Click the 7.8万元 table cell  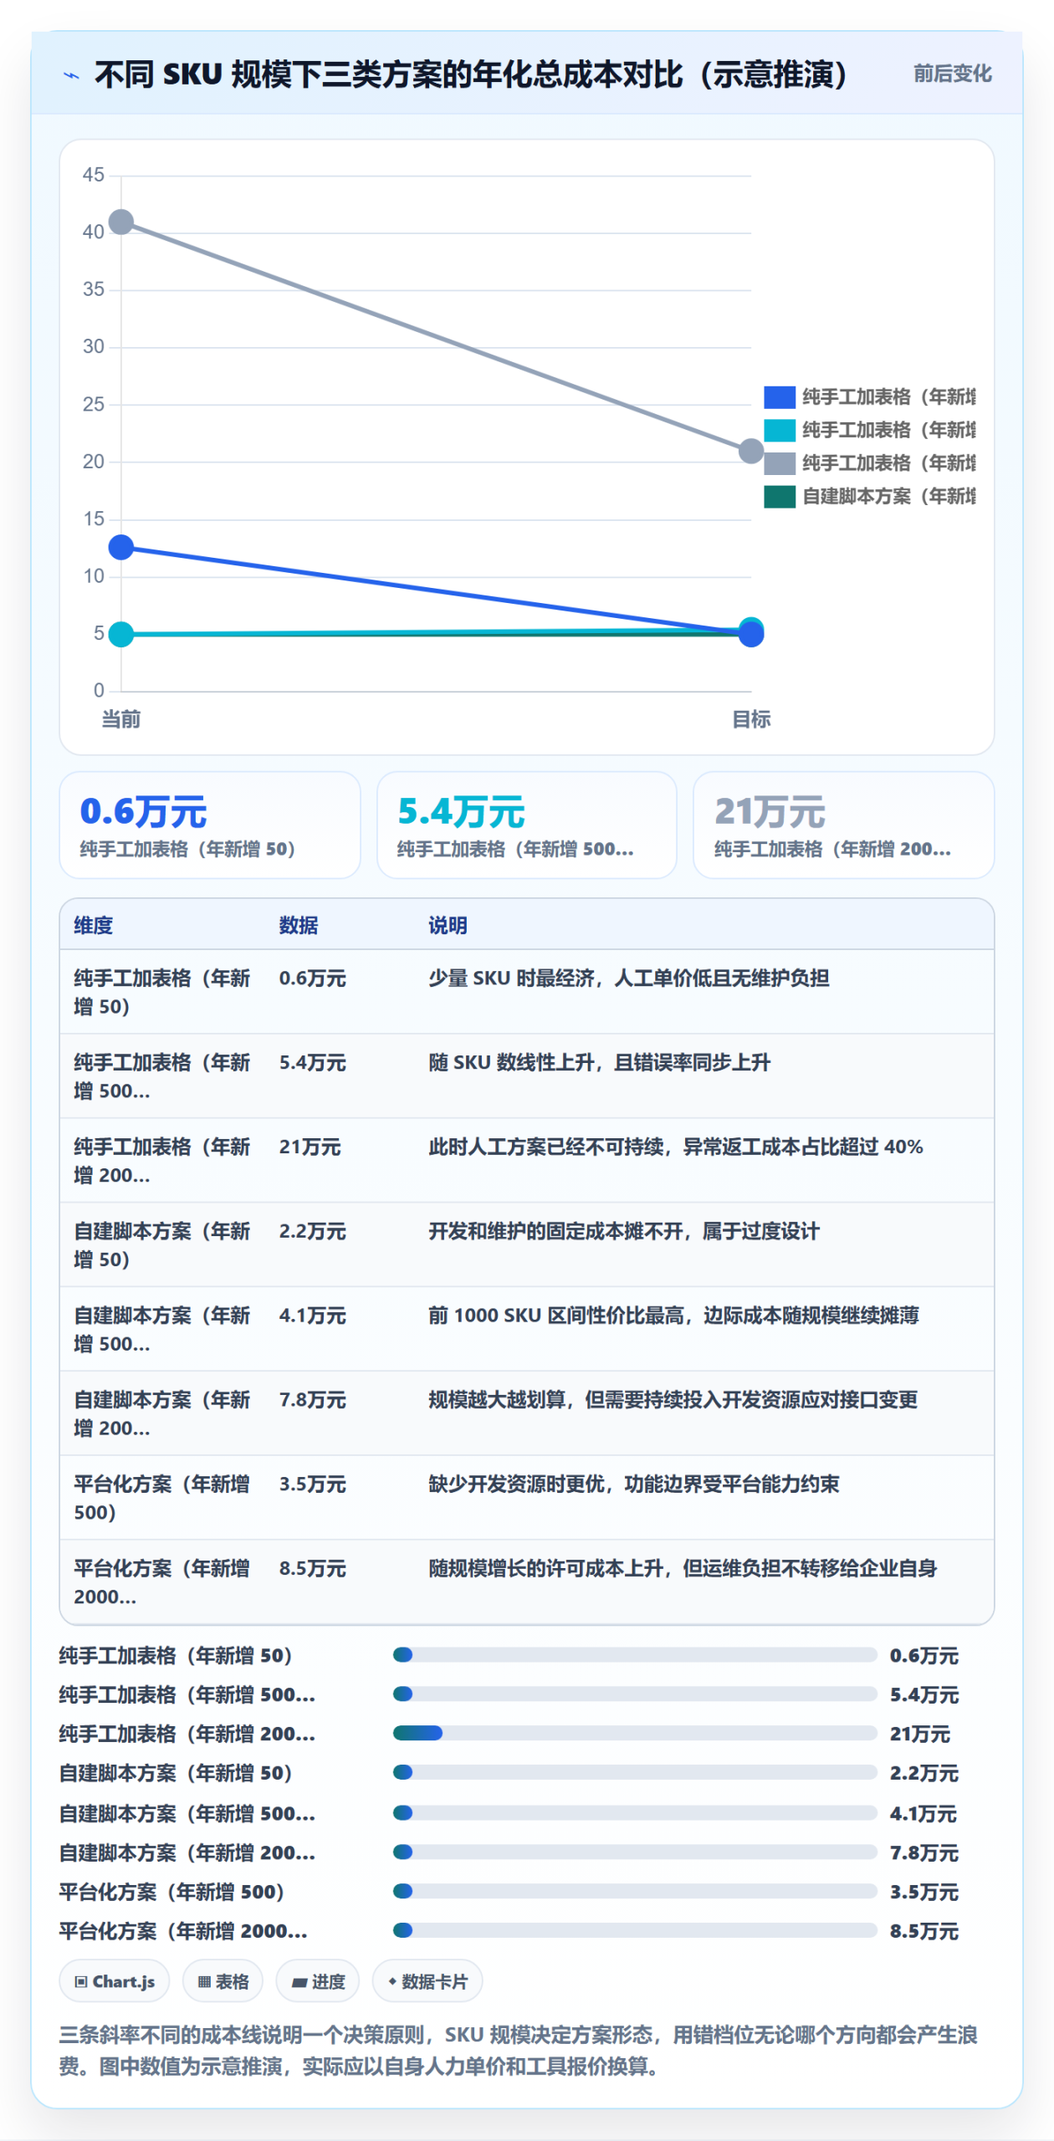click(312, 1400)
